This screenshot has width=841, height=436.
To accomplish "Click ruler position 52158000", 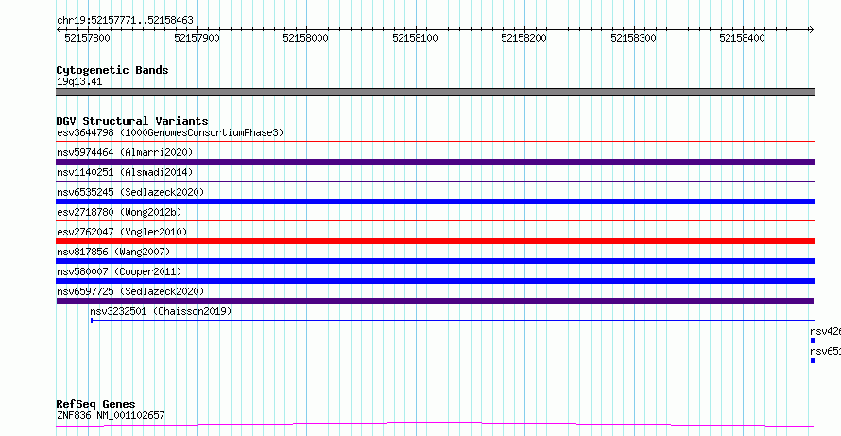I will (x=306, y=38).
